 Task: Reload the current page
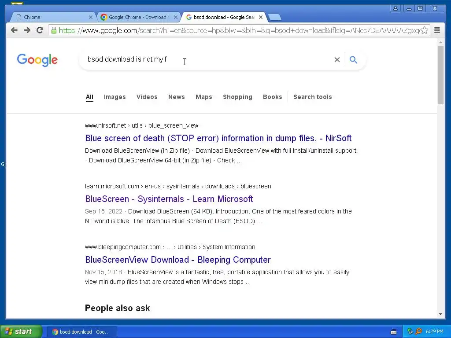coord(40,30)
